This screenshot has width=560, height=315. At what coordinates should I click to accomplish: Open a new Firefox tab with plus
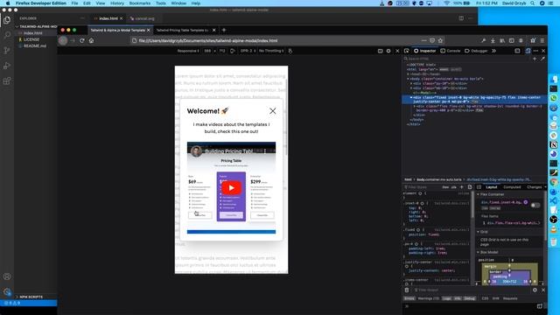[x=224, y=30]
